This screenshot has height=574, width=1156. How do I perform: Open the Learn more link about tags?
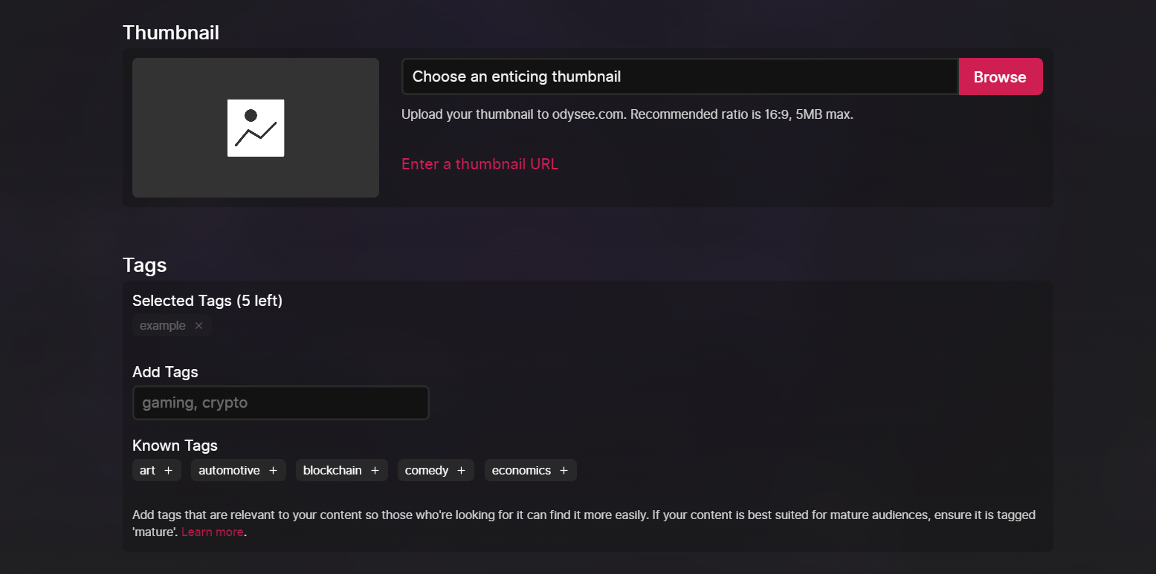[212, 532]
